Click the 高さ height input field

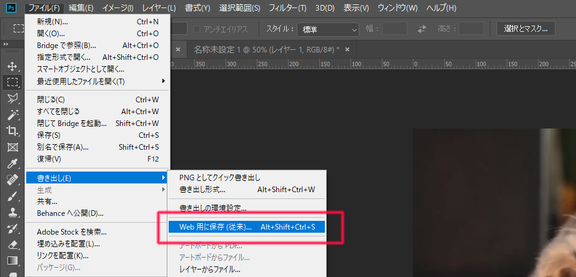[x=471, y=29]
